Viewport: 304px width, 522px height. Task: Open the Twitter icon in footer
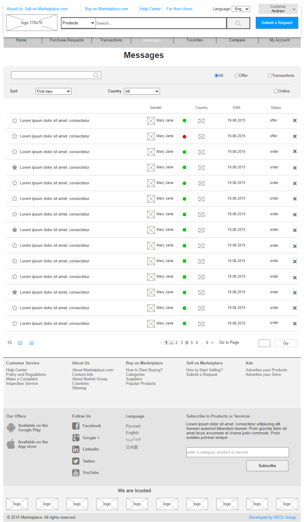pos(76,461)
